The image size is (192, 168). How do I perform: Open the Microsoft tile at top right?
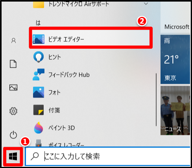[x=175, y=17]
